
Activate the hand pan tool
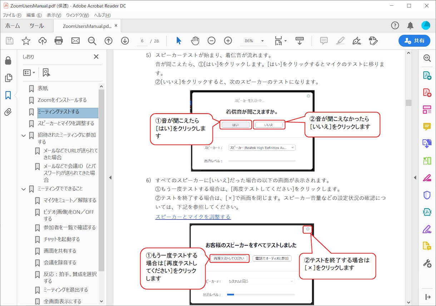[x=195, y=41]
